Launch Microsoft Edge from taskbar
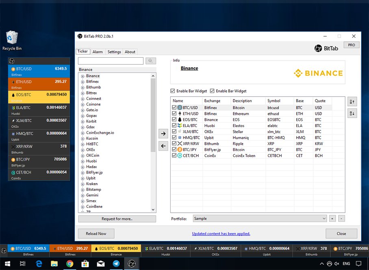This screenshot has width=369, height=270. (x=39, y=264)
